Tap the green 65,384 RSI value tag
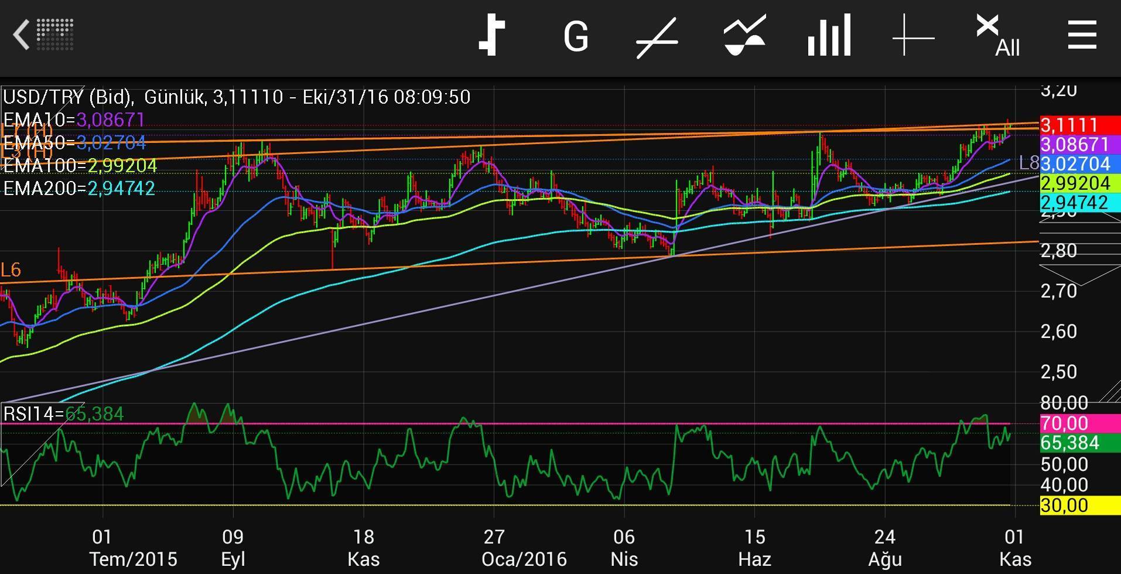Image resolution: width=1121 pixels, height=574 pixels. (x=1079, y=443)
